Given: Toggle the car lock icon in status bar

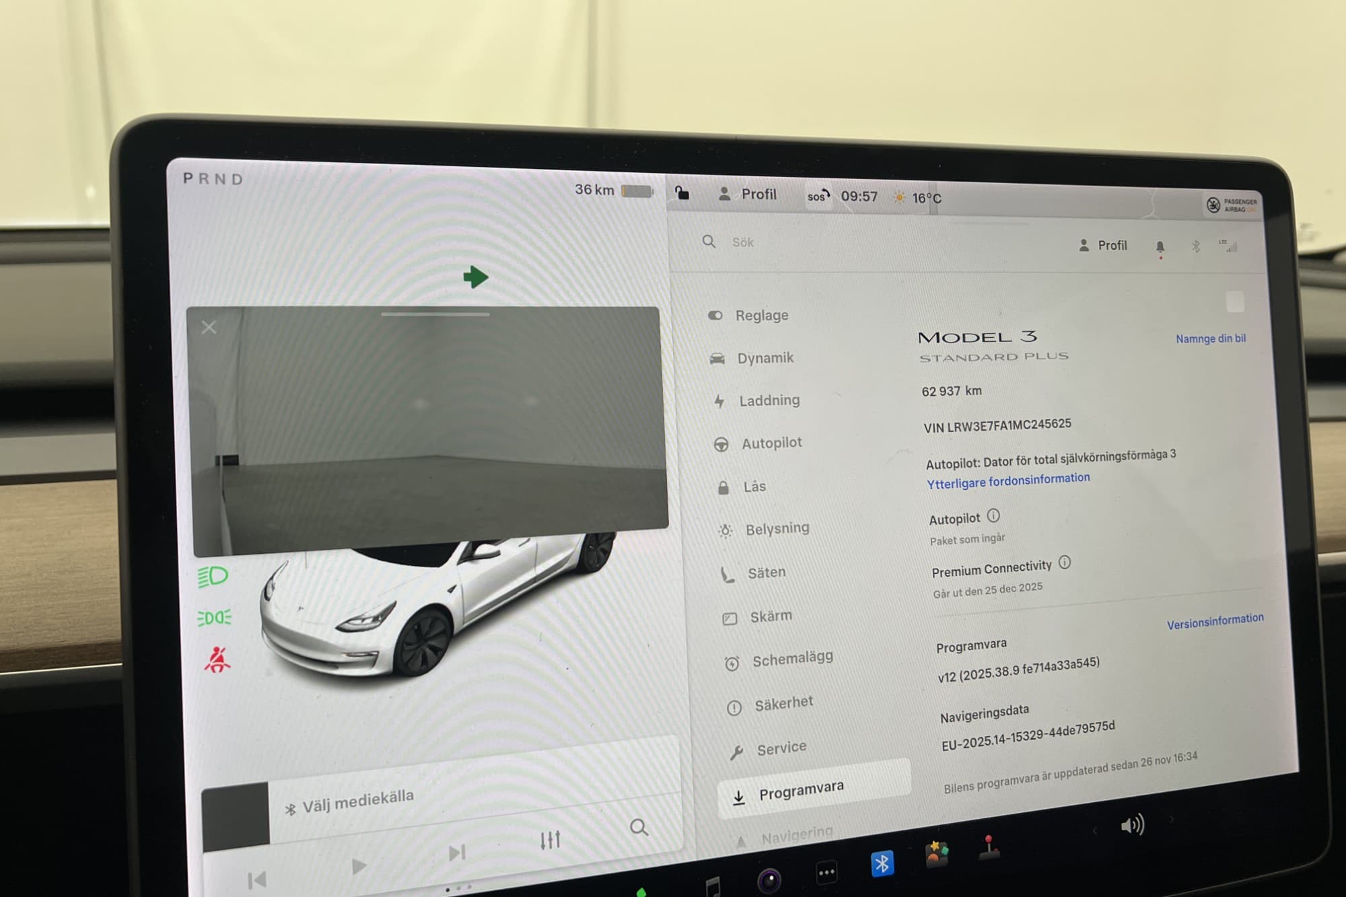Looking at the screenshot, I should (682, 194).
